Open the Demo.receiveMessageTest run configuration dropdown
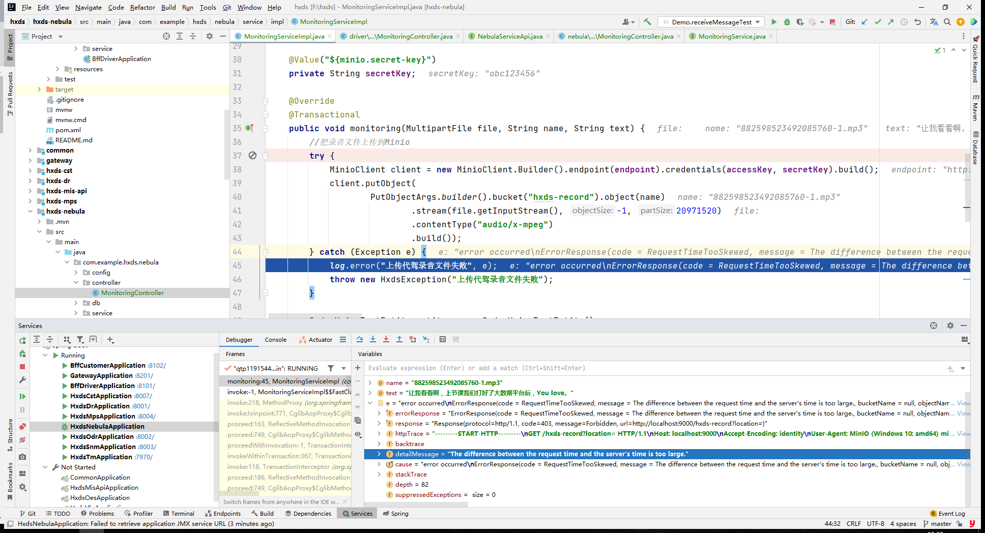This screenshot has width=985, height=533. click(758, 22)
